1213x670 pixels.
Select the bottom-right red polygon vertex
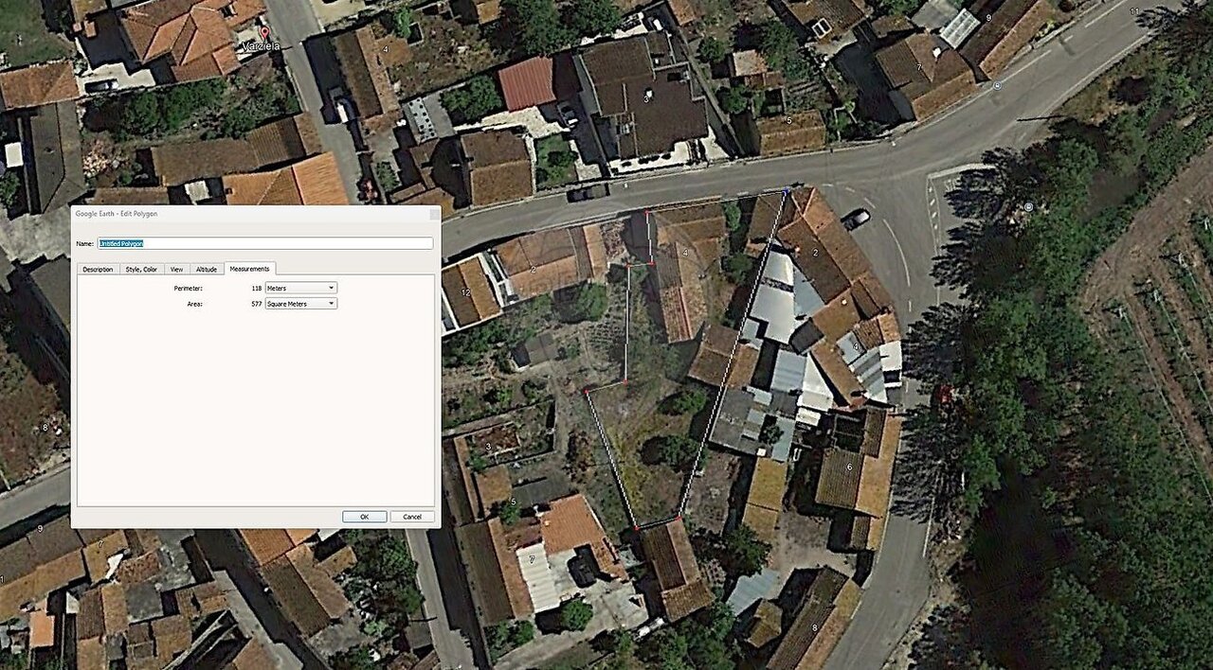click(x=679, y=519)
